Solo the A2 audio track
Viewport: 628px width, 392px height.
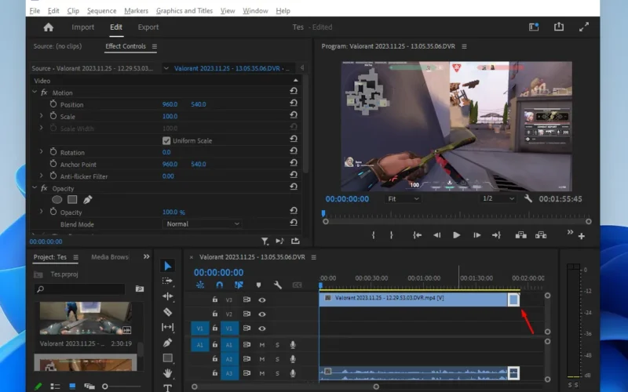tap(277, 359)
